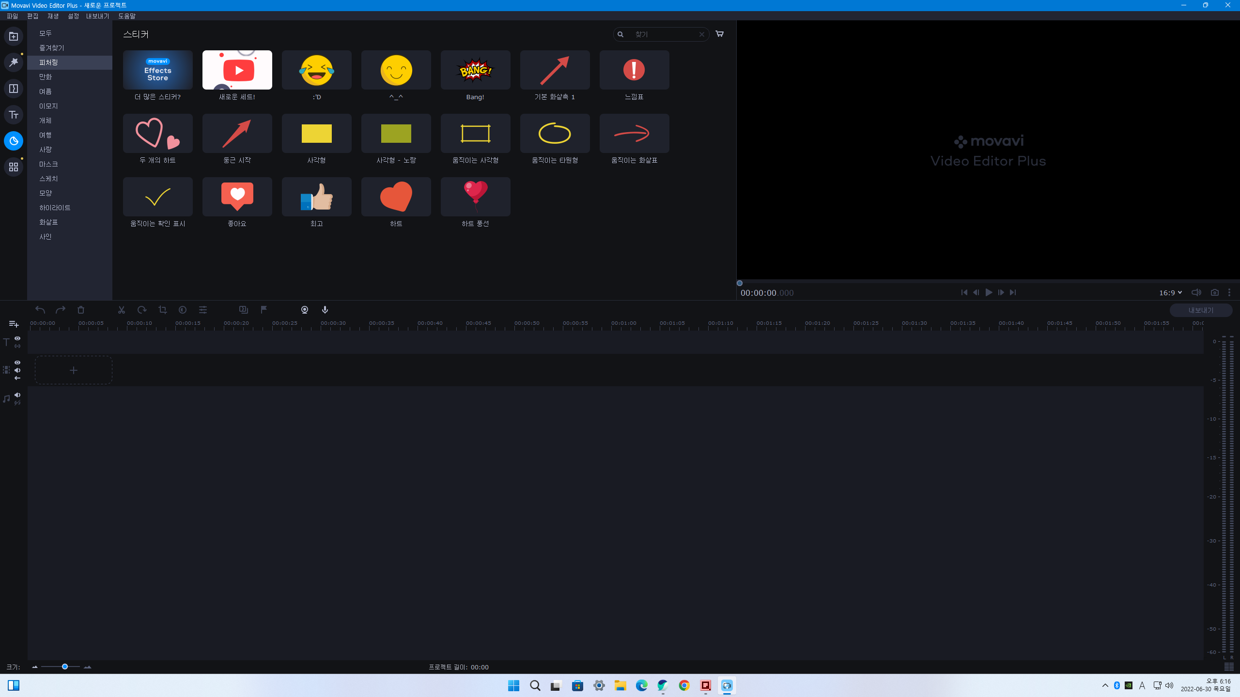Toggle video track visibility eye

tap(17, 363)
